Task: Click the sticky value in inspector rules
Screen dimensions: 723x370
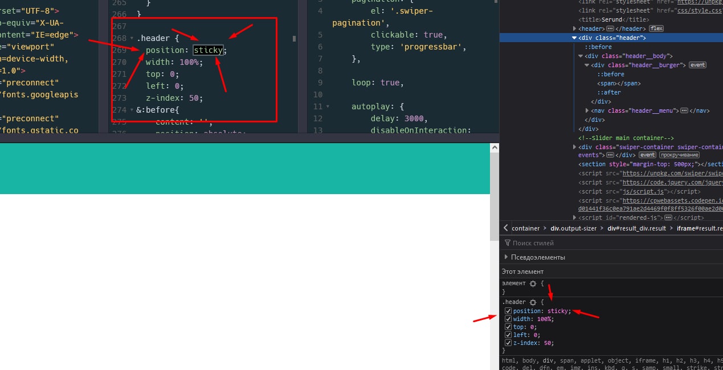Action: 558,311
